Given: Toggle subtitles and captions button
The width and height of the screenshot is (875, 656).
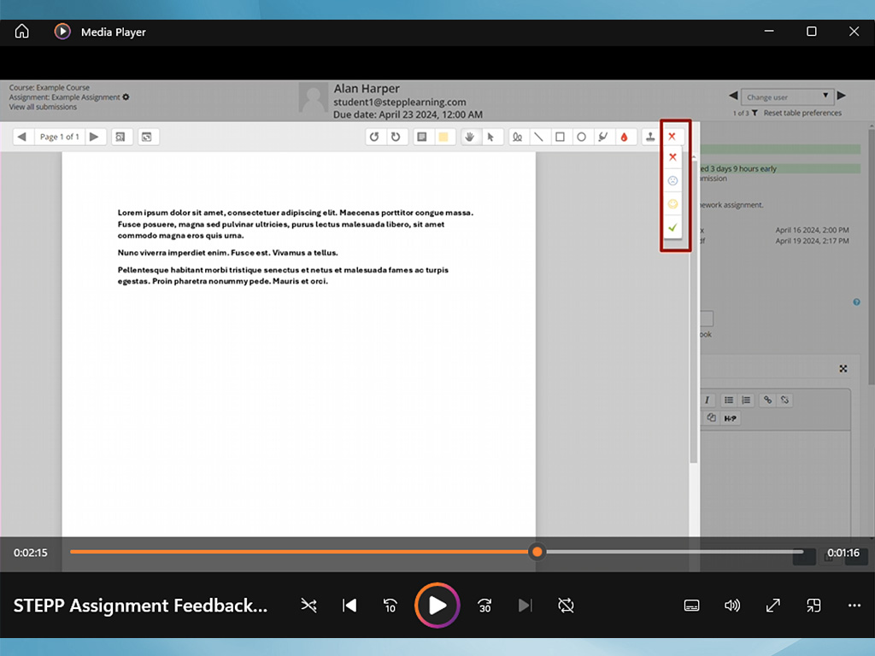Looking at the screenshot, I should (x=692, y=606).
